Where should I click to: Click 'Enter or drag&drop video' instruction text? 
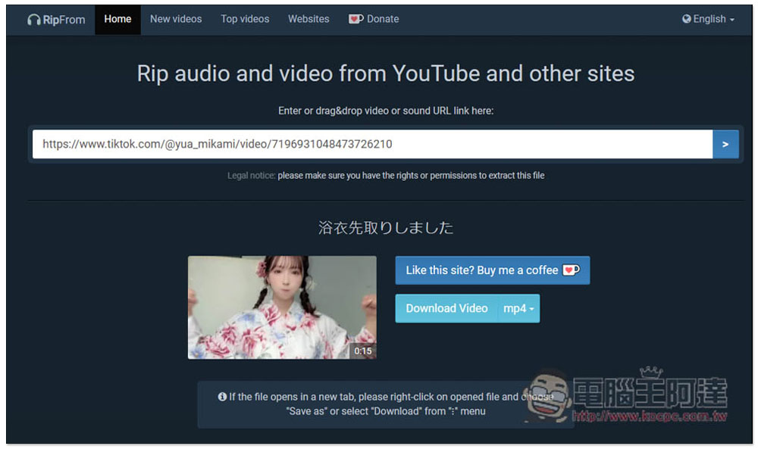[x=386, y=111]
